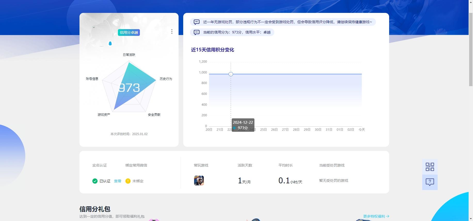Open the three-dot menu on the profile card
This screenshot has width=473, height=221.
tap(172, 31)
